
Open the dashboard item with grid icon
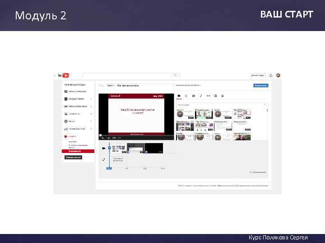click(x=75, y=91)
